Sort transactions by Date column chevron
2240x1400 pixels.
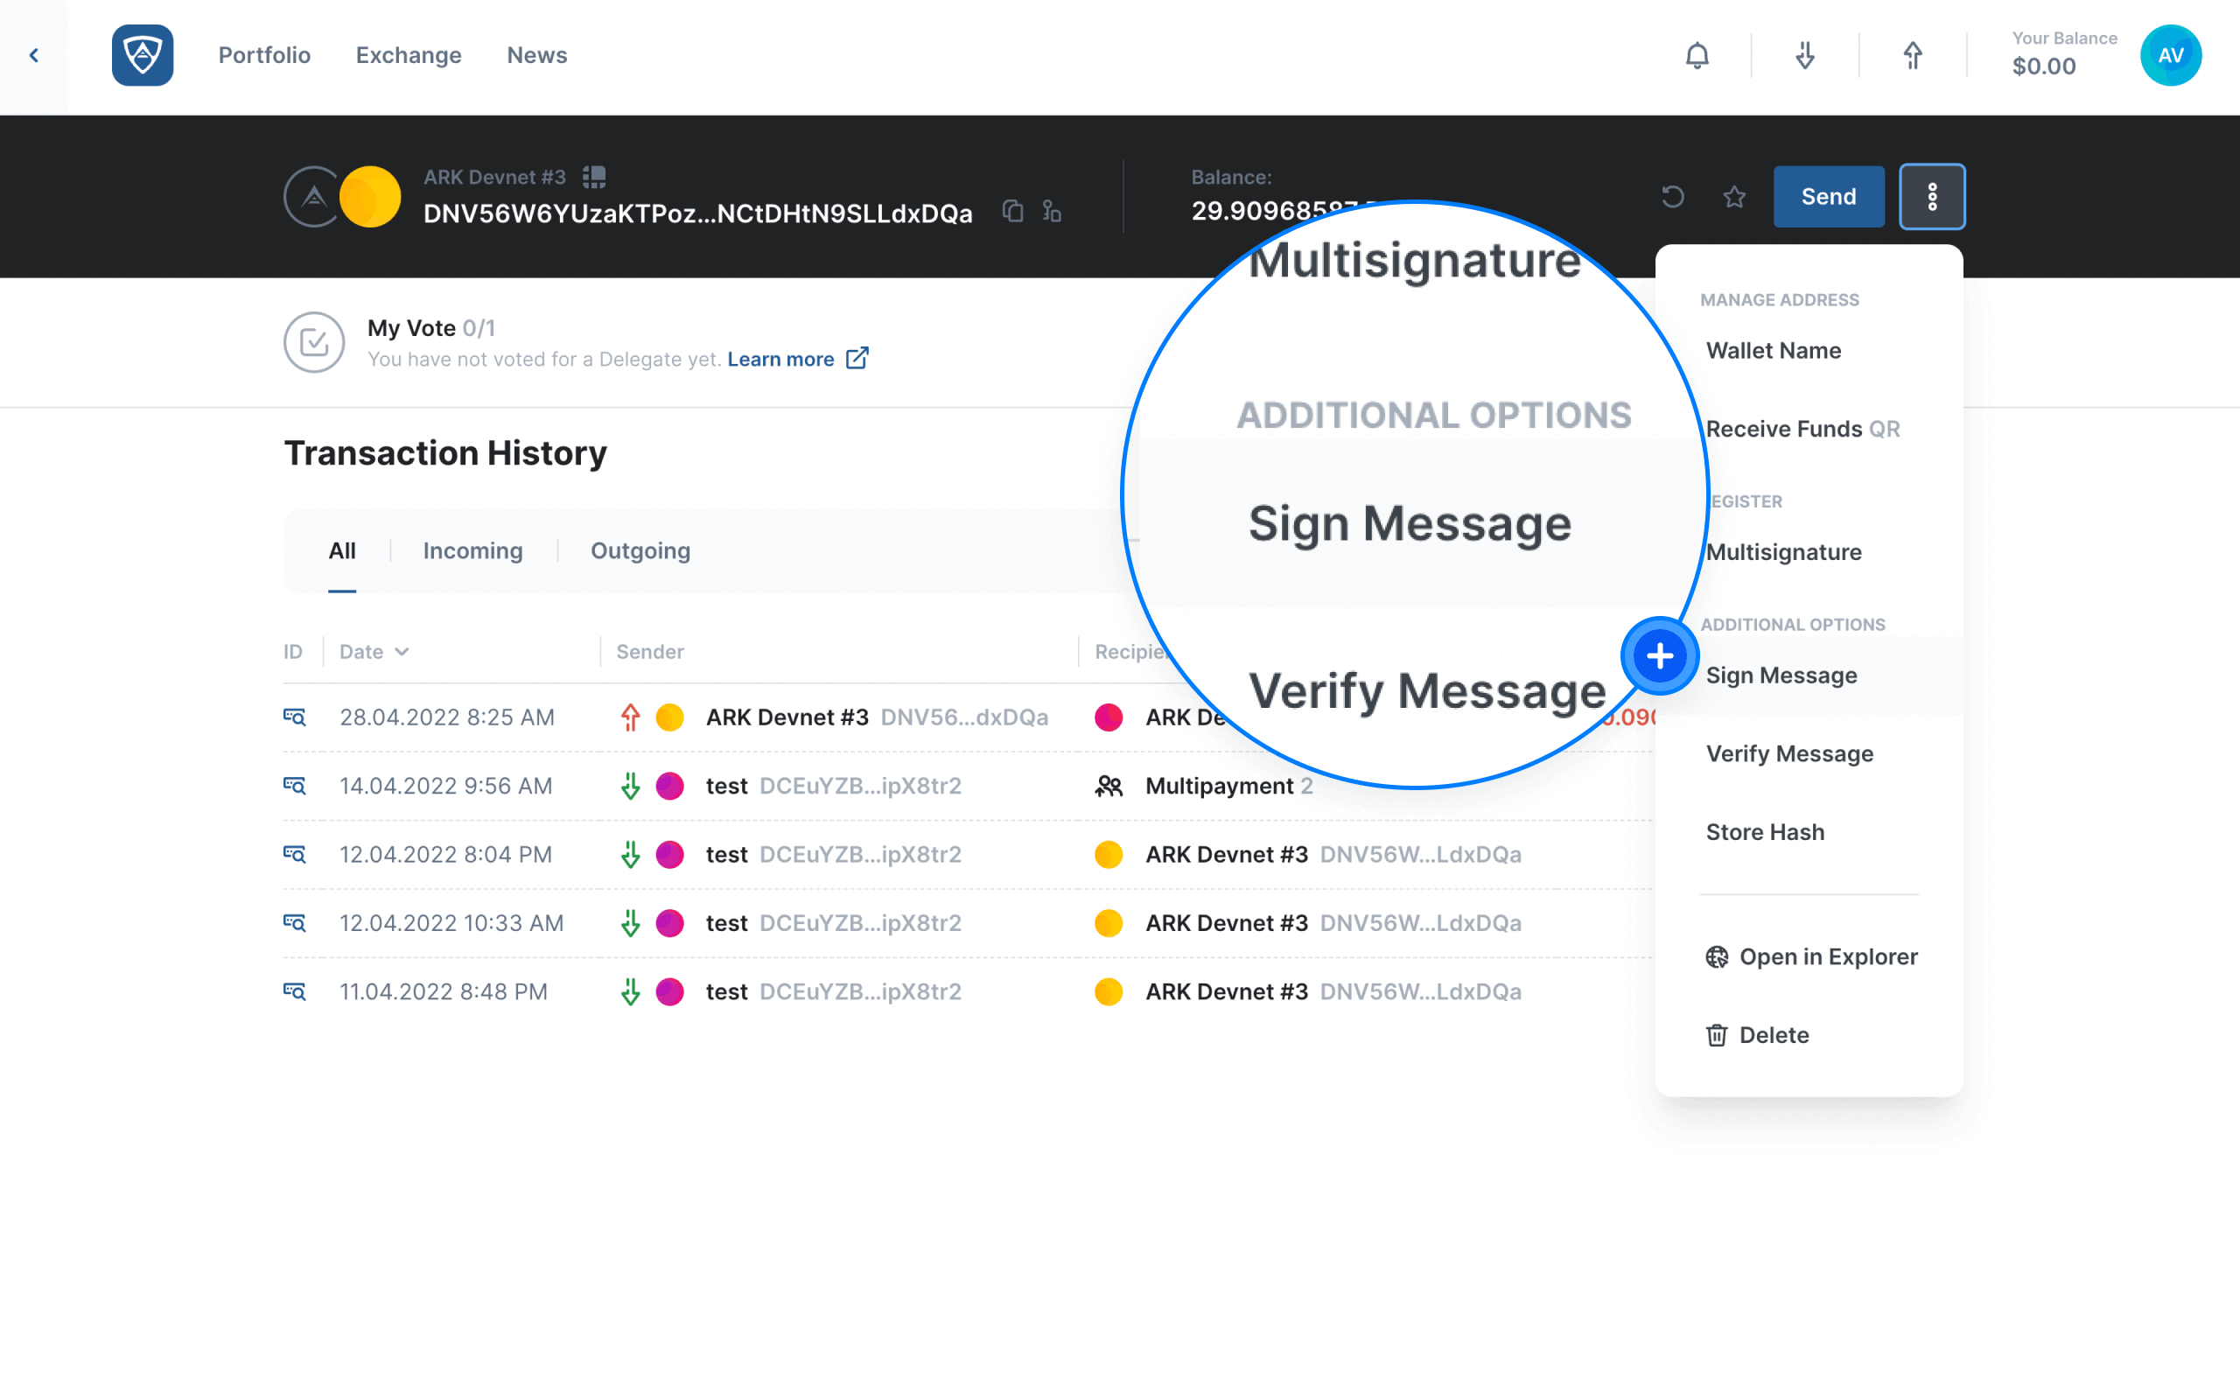[402, 652]
